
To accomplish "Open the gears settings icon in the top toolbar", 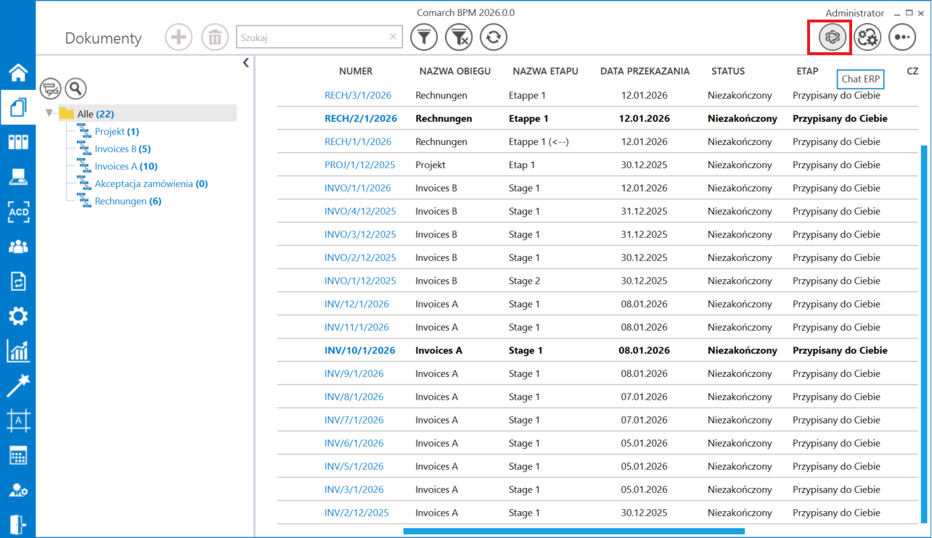I will (x=867, y=37).
